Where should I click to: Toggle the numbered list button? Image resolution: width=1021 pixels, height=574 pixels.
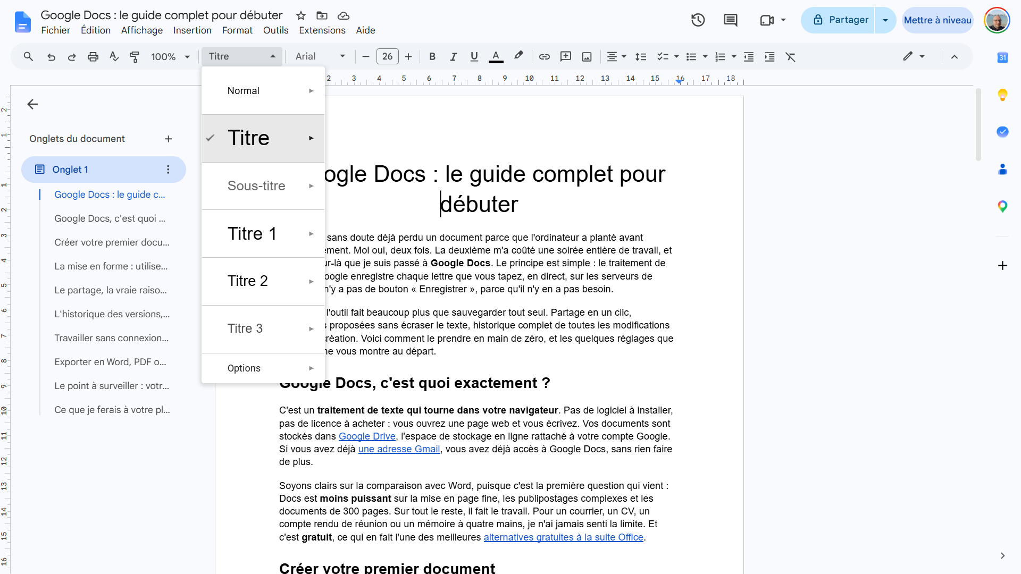[x=720, y=56]
